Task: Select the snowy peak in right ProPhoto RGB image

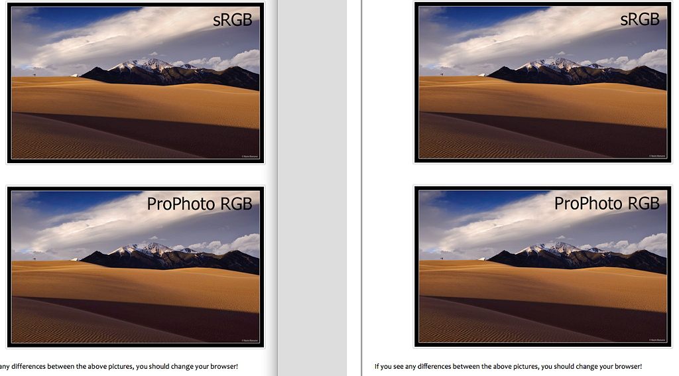Action: pos(552,248)
